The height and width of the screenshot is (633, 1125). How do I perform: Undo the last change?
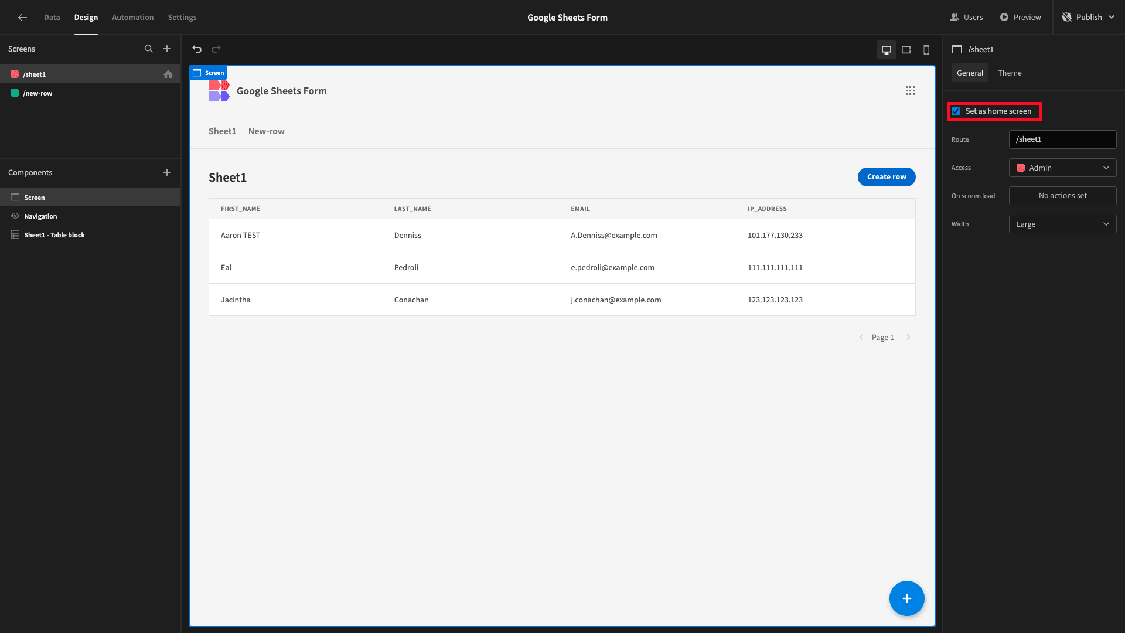196,49
